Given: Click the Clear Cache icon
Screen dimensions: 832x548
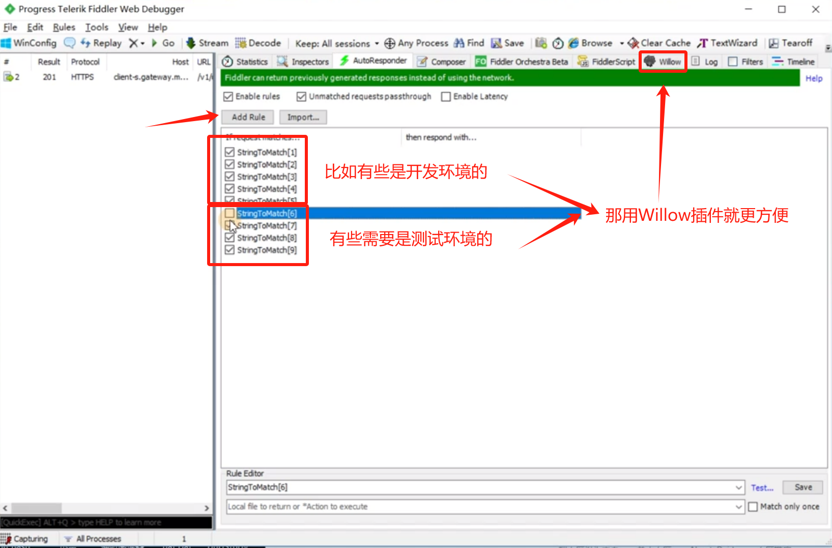Looking at the screenshot, I should (x=633, y=43).
